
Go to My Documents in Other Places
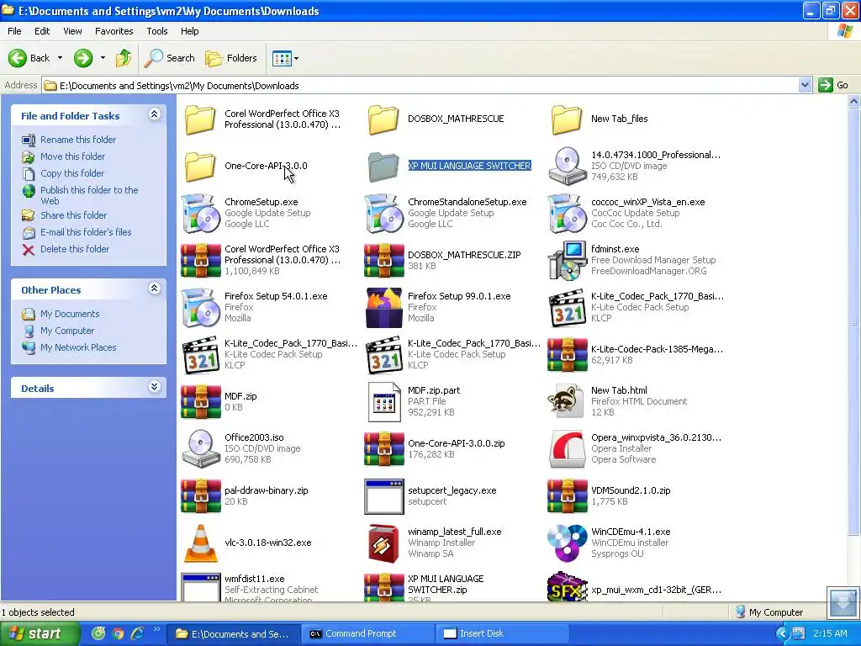(70, 314)
